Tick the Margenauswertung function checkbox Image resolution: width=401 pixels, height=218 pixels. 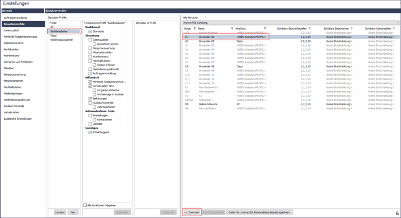(x=90, y=48)
